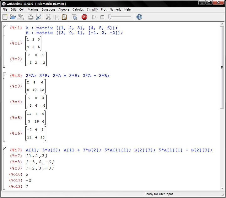Stop animation with the square icon
The height and width of the screenshot is (198, 226).
click(102, 17)
